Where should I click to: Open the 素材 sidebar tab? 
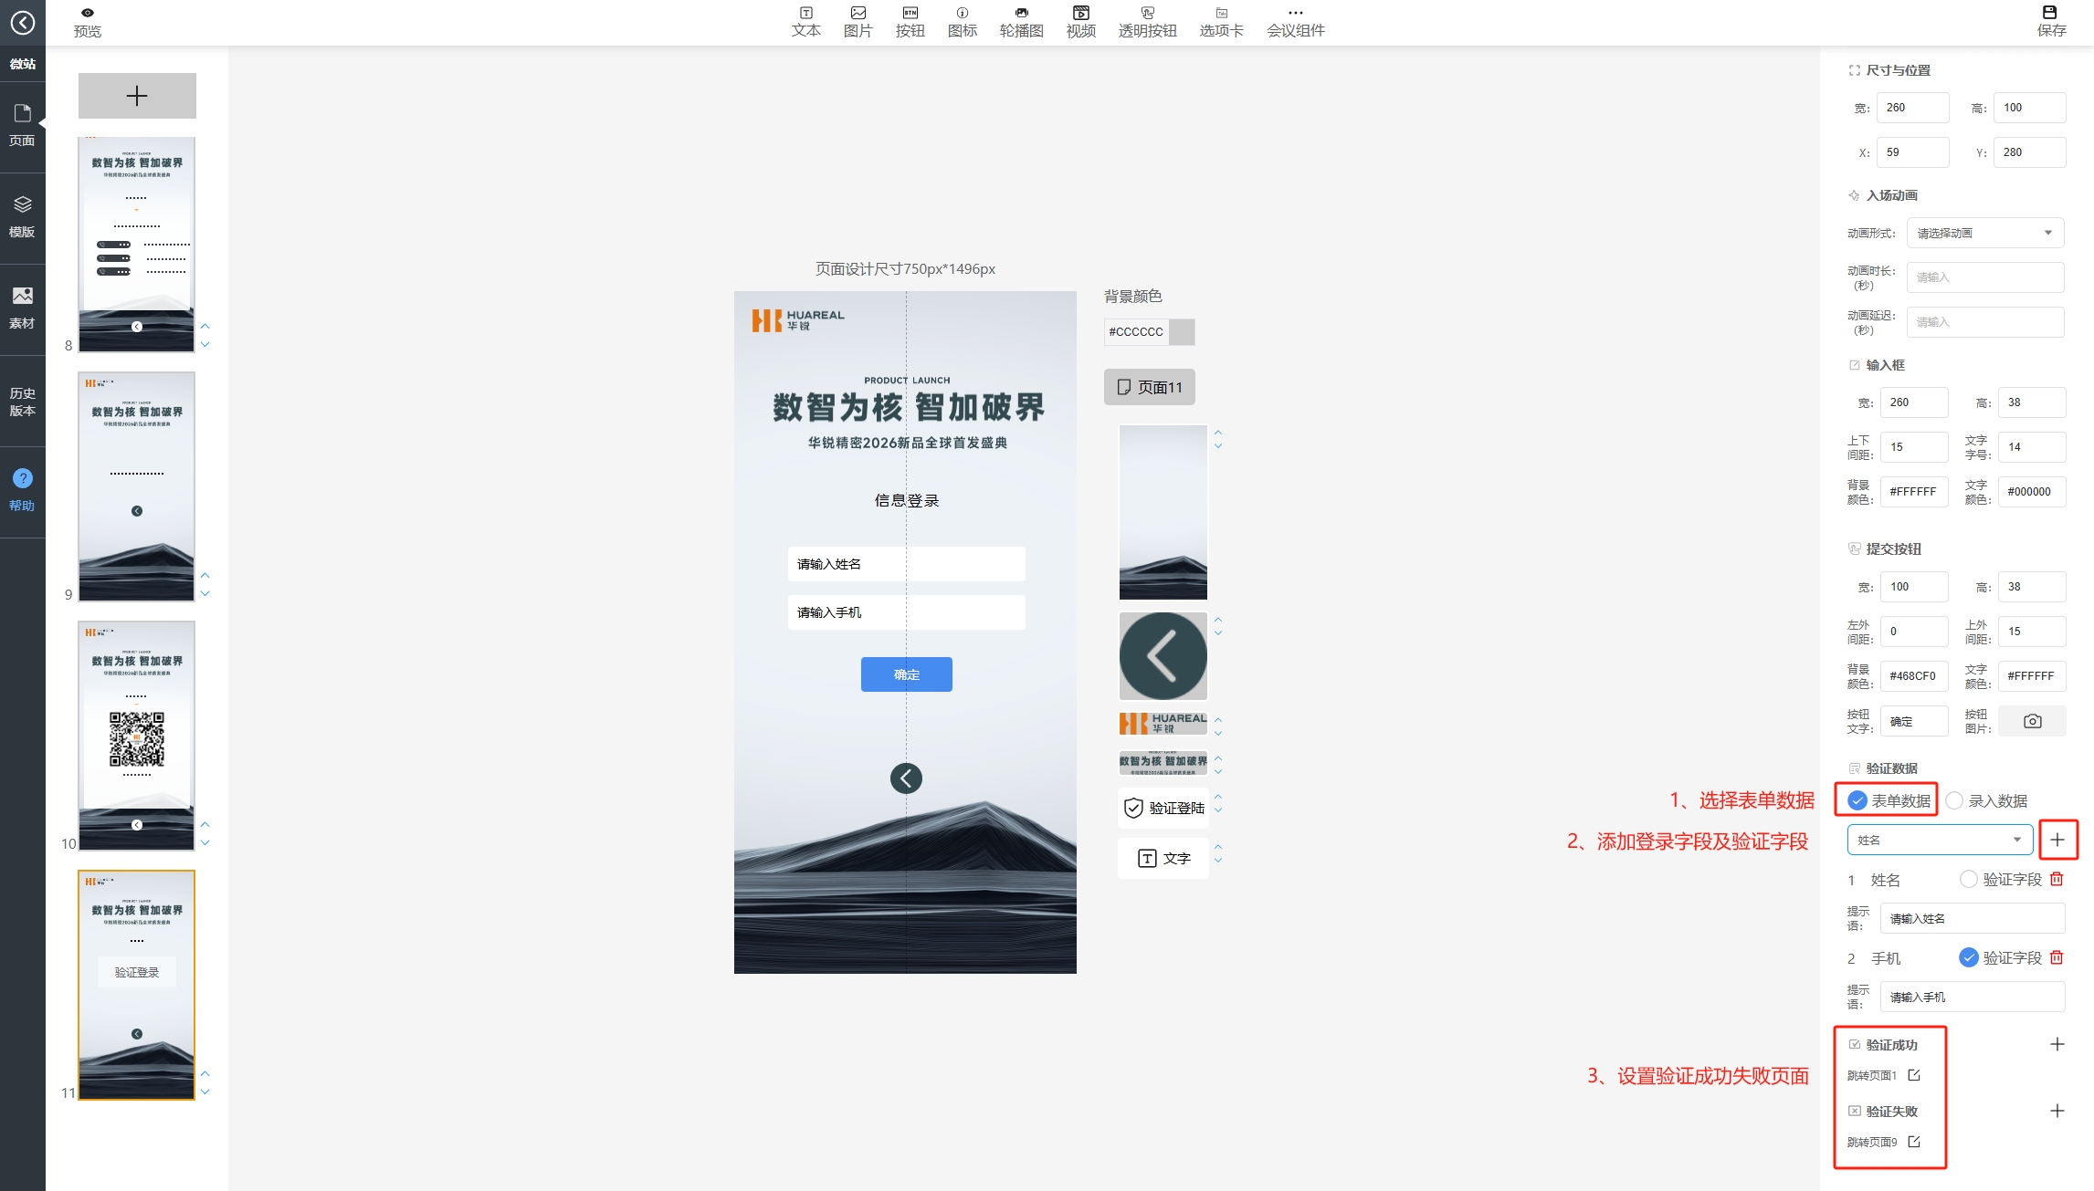[22, 308]
